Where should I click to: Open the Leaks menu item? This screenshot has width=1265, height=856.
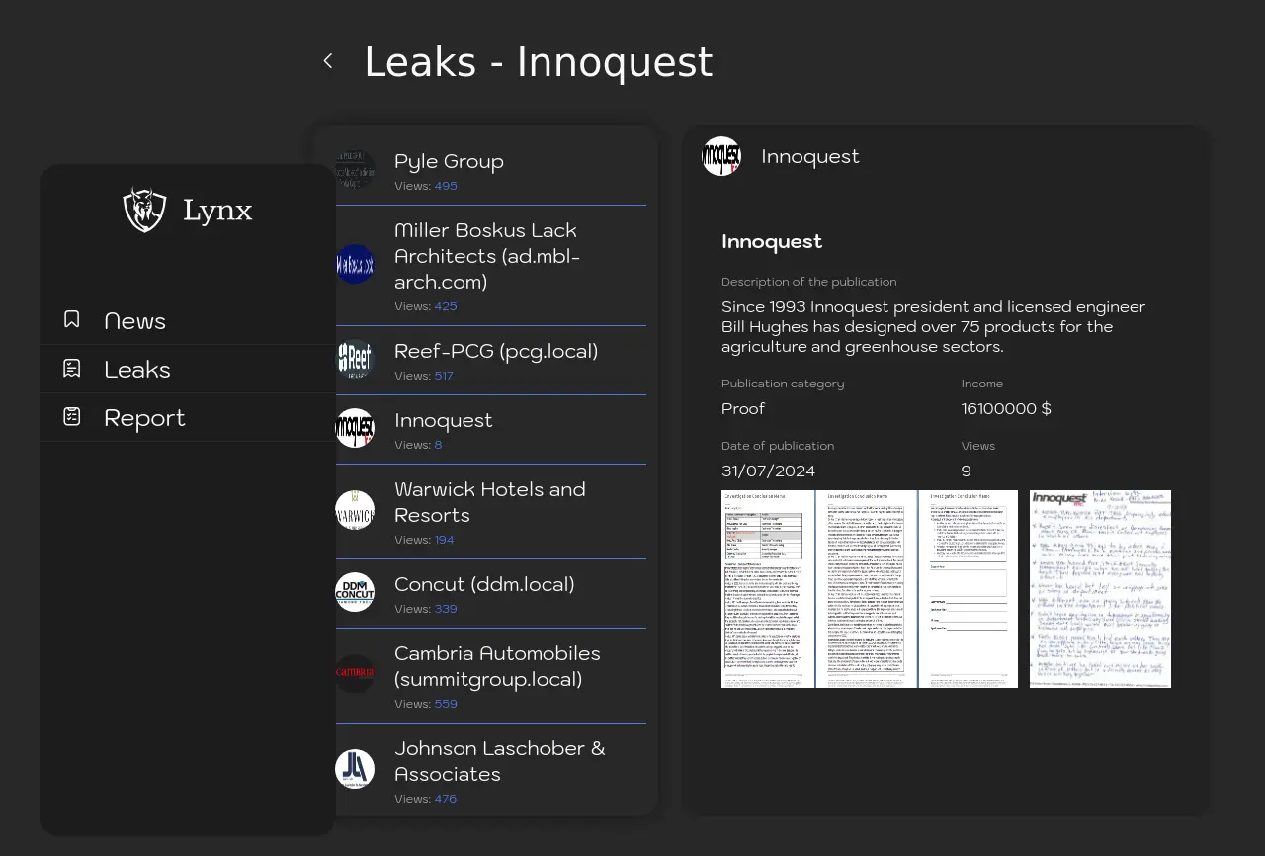coord(137,370)
